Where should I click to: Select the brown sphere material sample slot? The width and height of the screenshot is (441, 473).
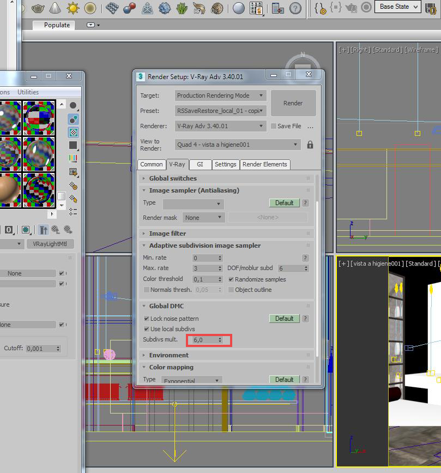9,190
